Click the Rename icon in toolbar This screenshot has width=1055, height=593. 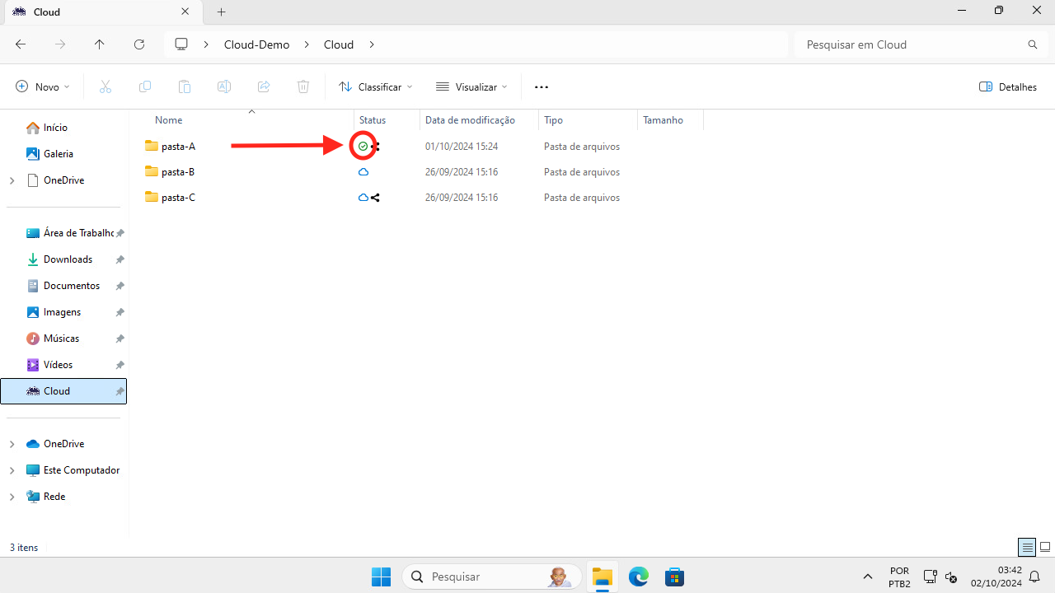coord(224,86)
